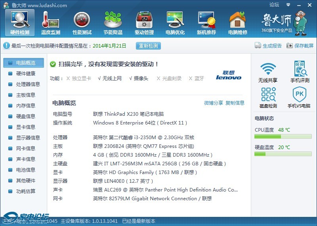Click the 重新检测 re-detect button
The height and width of the screenshot is (226, 317).
(148, 46)
